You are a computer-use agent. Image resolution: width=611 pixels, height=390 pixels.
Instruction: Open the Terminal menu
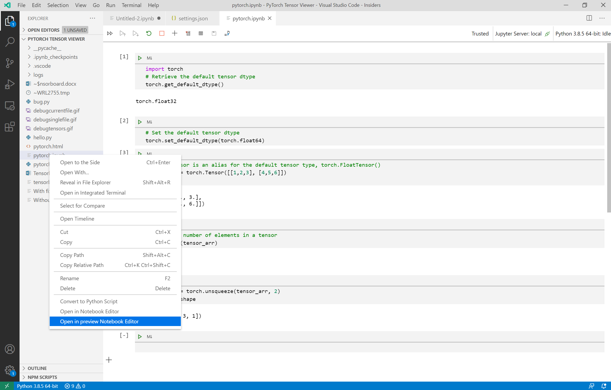point(131,5)
